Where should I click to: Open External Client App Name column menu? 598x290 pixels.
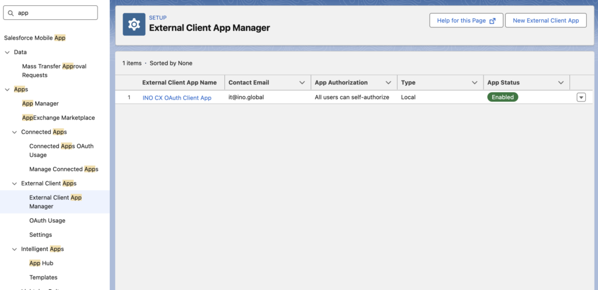click(179, 83)
